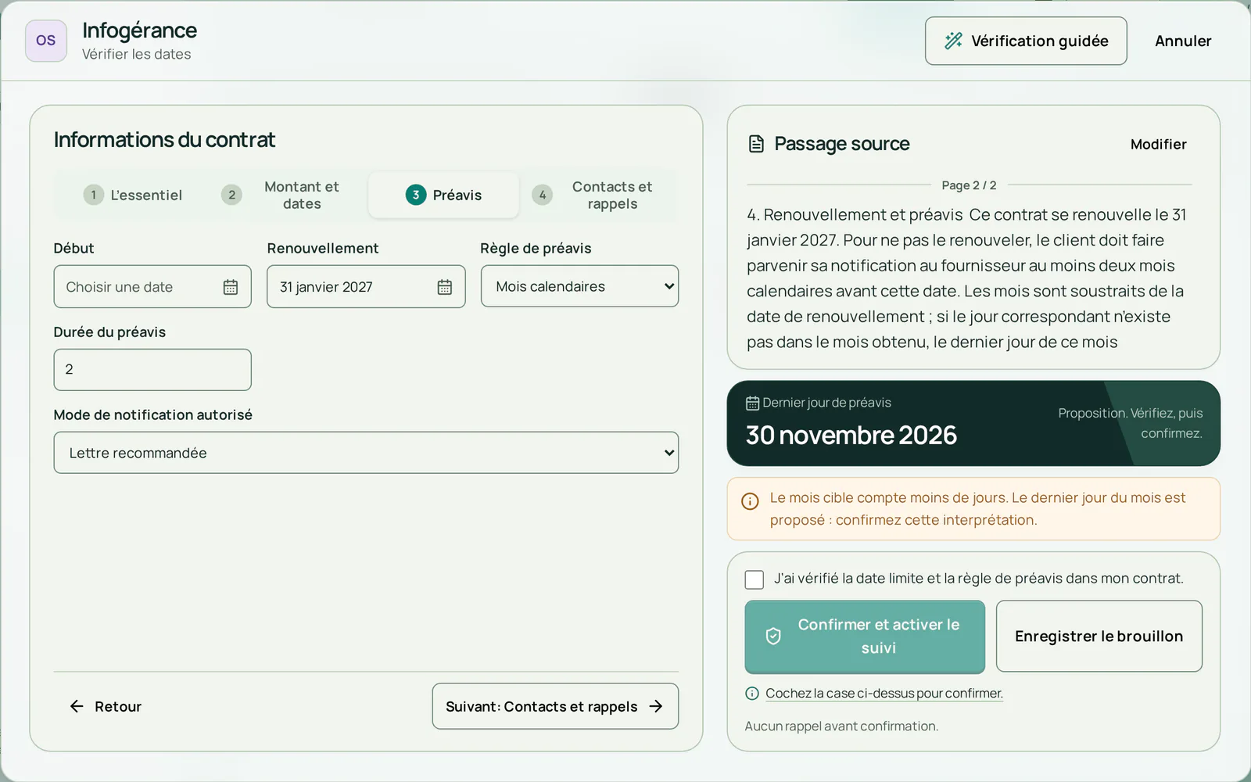The width and height of the screenshot is (1251, 782).
Task: Open the calendar icon in Renouvellement field
Action: 445,287
